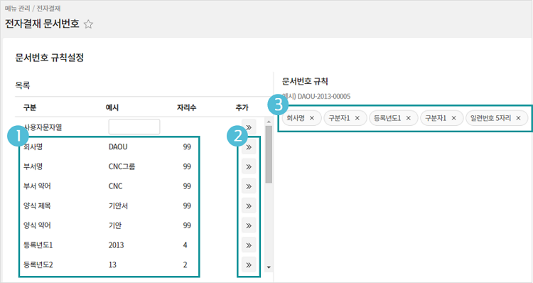This screenshot has width=533, height=283.
Task: Remove the 회사명 tag from rule
Action: 312,118
